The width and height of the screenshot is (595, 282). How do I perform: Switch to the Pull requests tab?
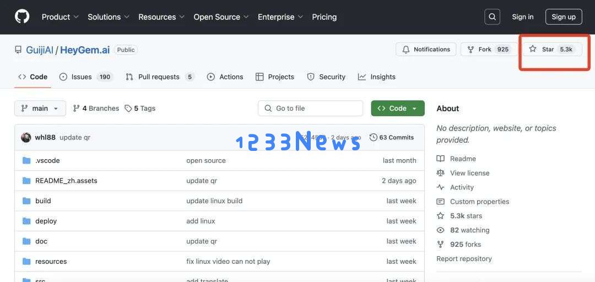point(160,77)
